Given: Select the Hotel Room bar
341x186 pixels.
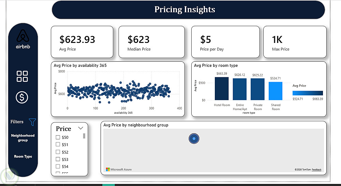Looking at the screenshot, I should click(x=222, y=89).
